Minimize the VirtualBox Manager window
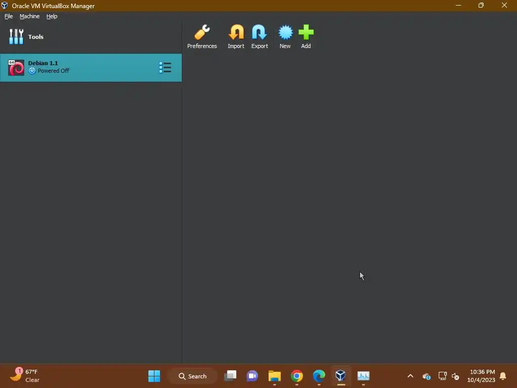The height and width of the screenshot is (388, 517). coord(458,5)
